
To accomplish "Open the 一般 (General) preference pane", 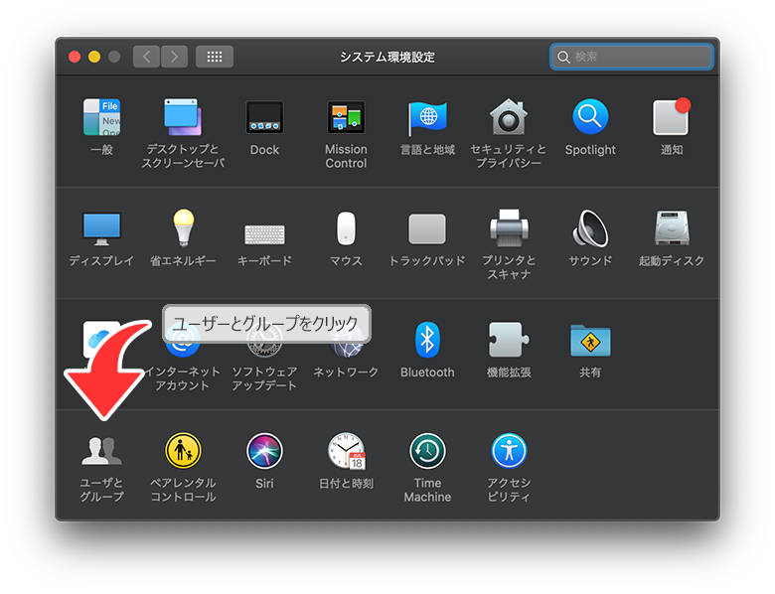I will pos(101,117).
